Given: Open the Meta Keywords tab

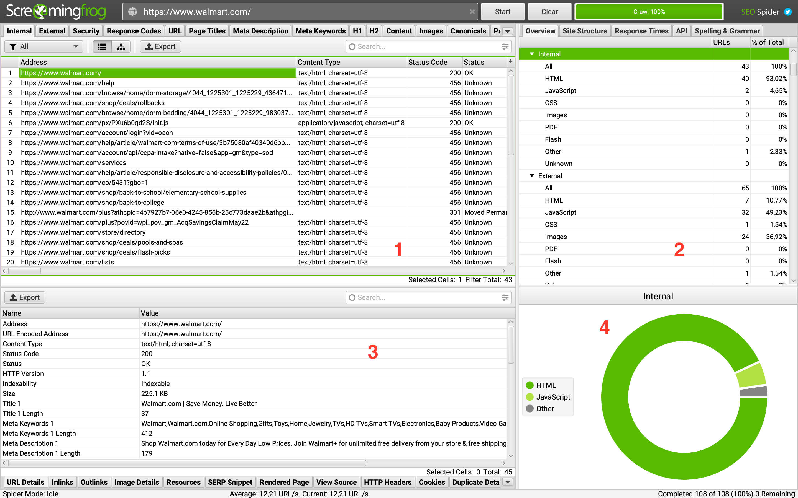Looking at the screenshot, I should point(321,31).
